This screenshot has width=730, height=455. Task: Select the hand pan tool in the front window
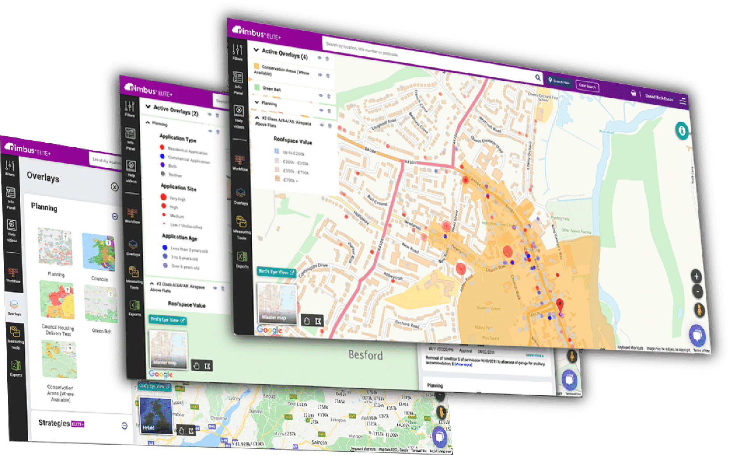[307, 321]
